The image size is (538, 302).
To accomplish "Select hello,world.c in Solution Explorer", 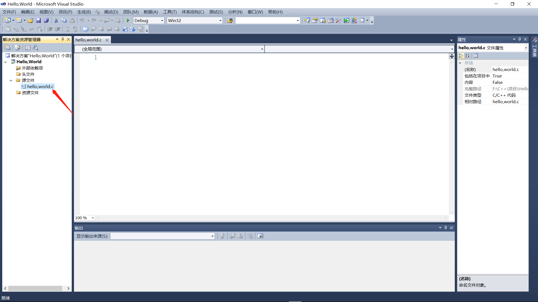I will point(40,87).
